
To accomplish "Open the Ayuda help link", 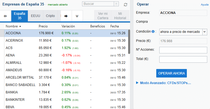I will coord(204,5).
